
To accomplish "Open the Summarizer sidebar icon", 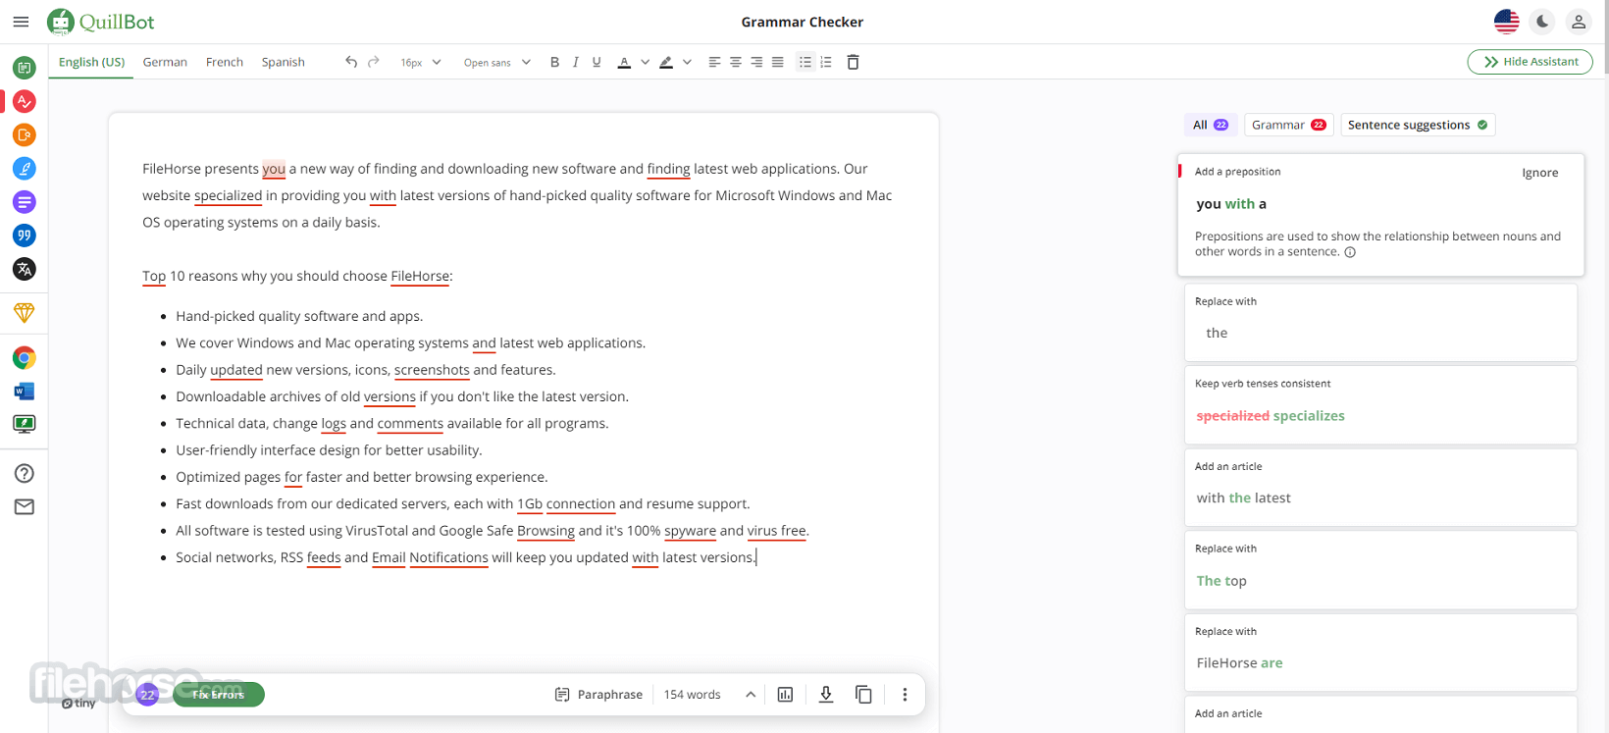I will (x=25, y=202).
